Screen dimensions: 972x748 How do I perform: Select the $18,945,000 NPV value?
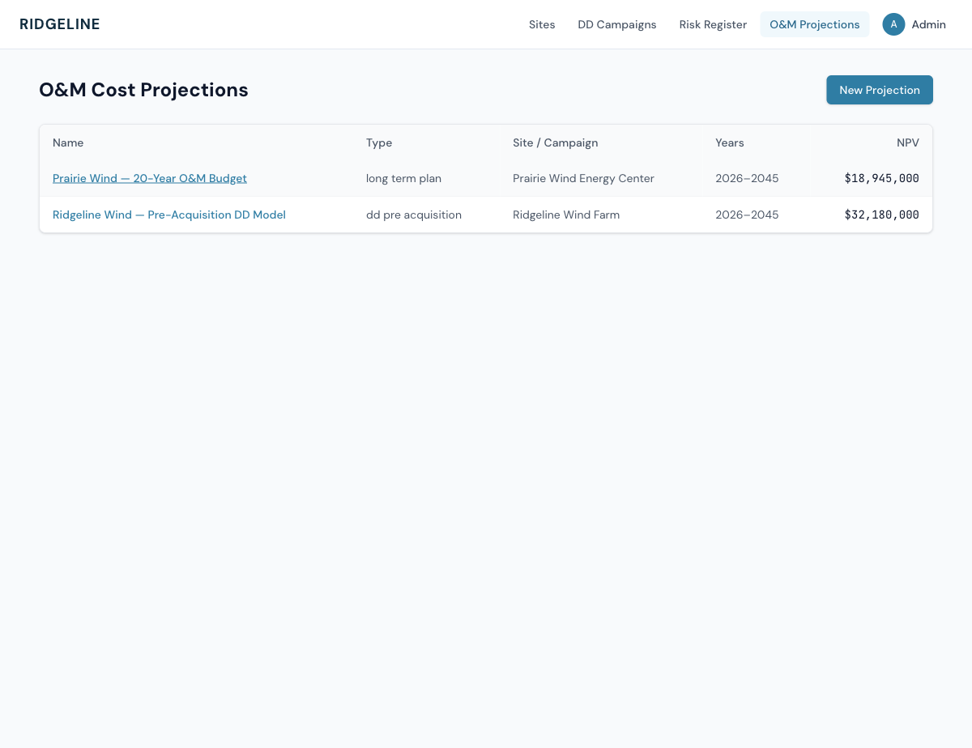coord(881,178)
